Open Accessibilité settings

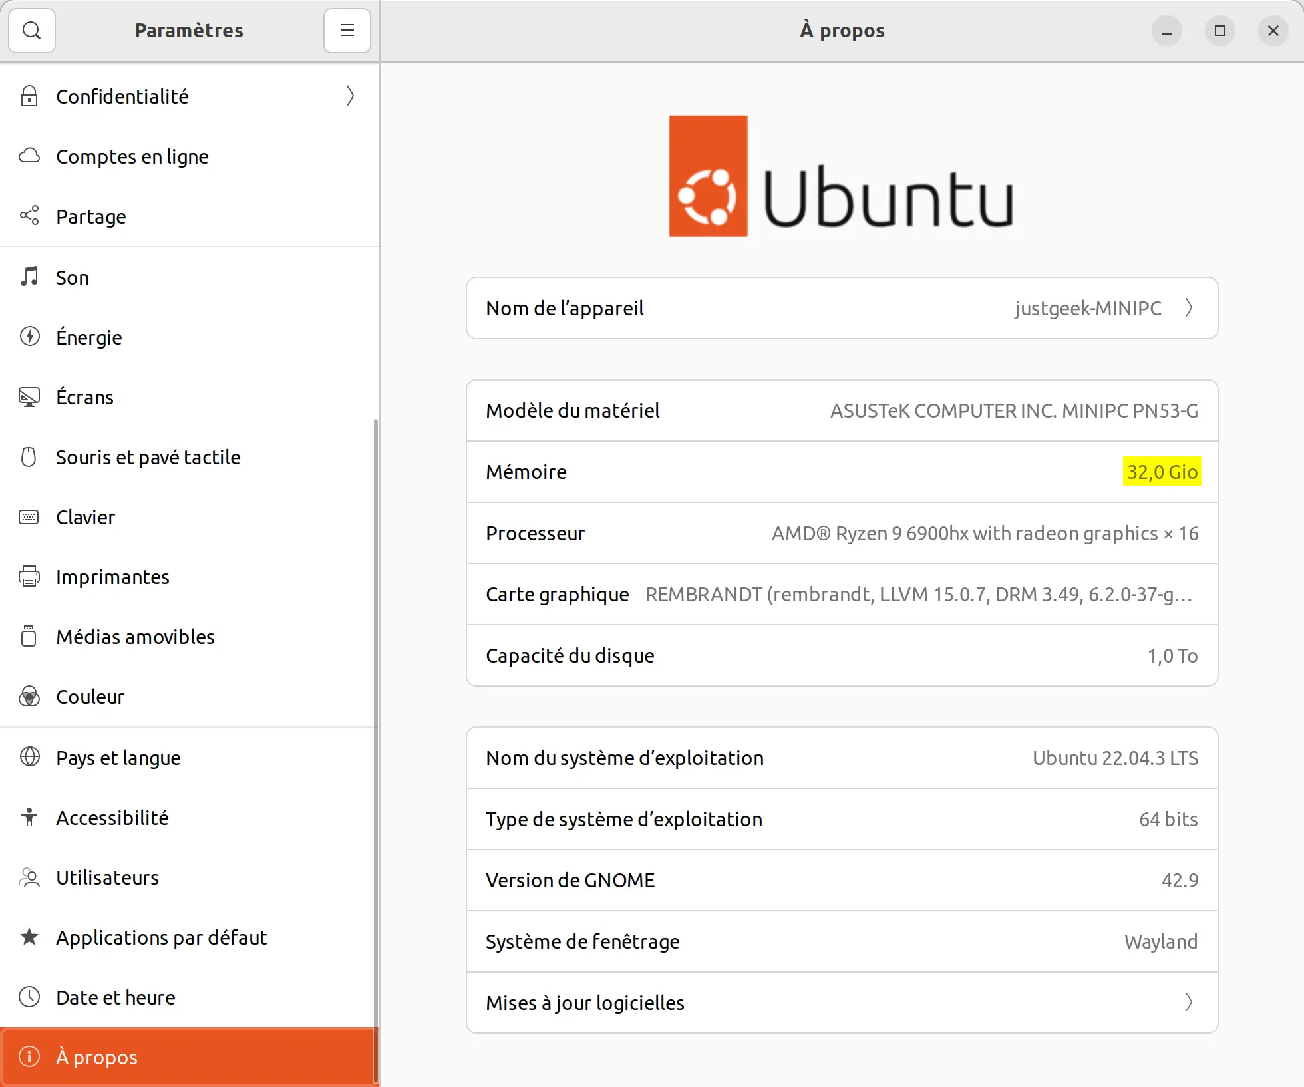coord(190,818)
